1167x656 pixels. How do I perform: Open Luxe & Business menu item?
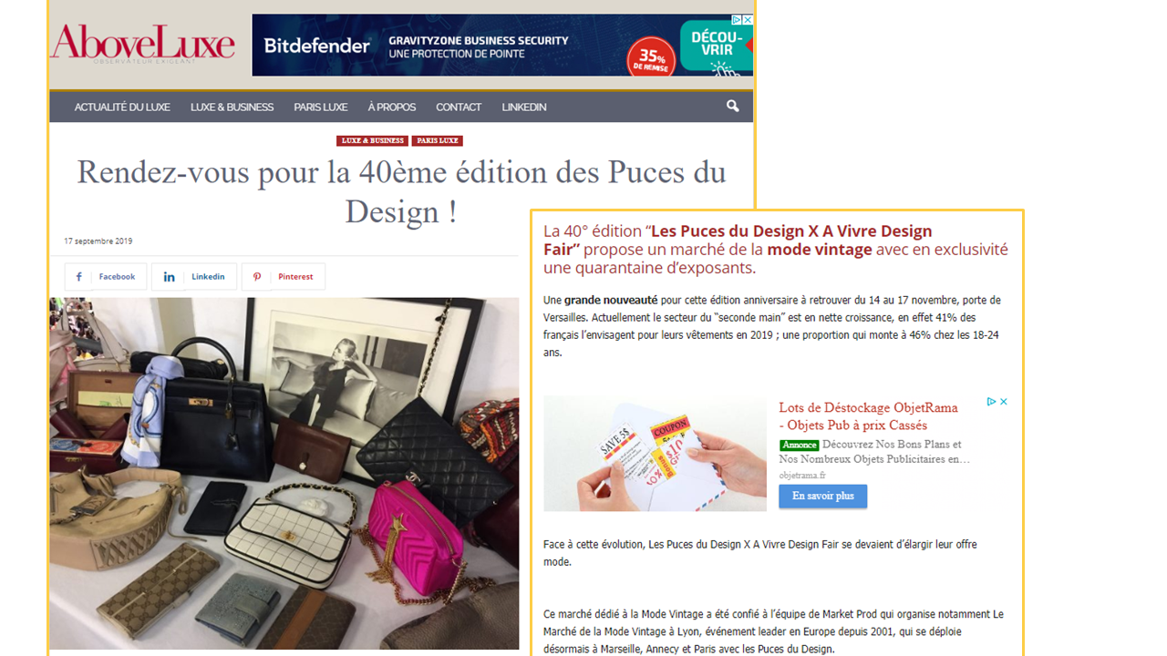232,108
